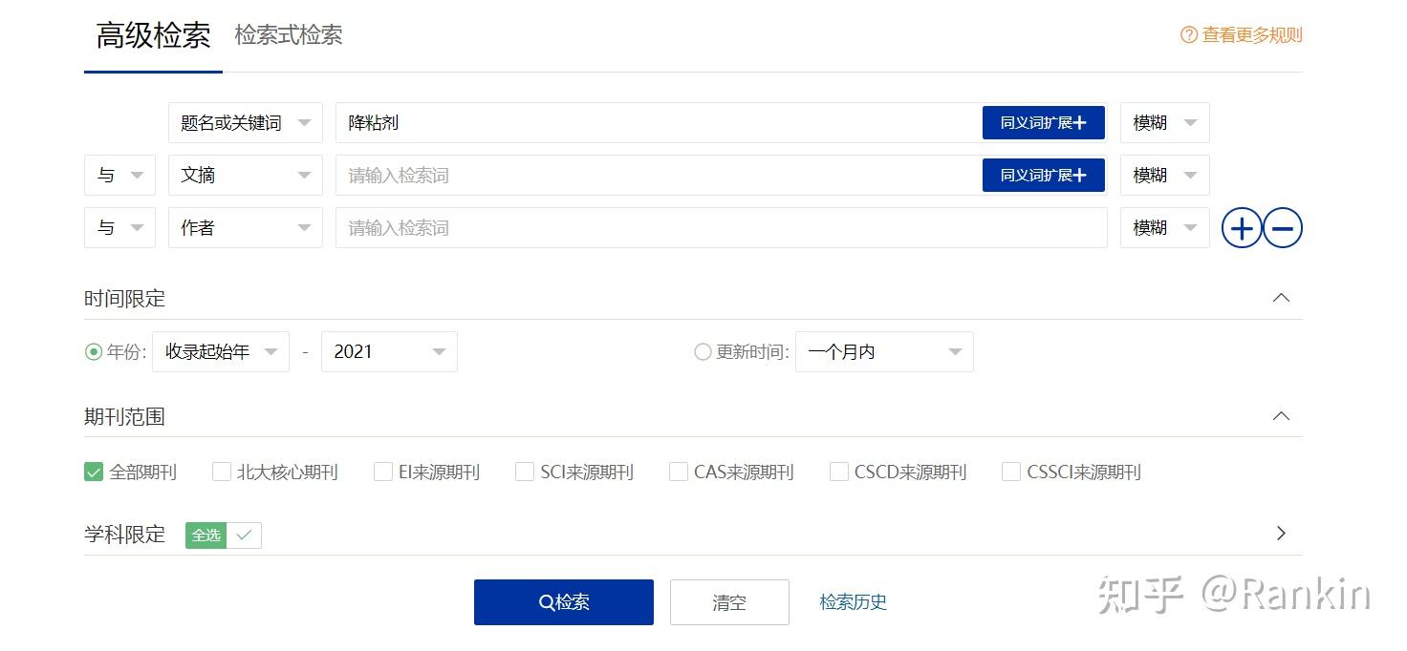This screenshot has width=1407, height=651.
Task: Check the SCI来源期刊 checkbox
Action: (525, 472)
